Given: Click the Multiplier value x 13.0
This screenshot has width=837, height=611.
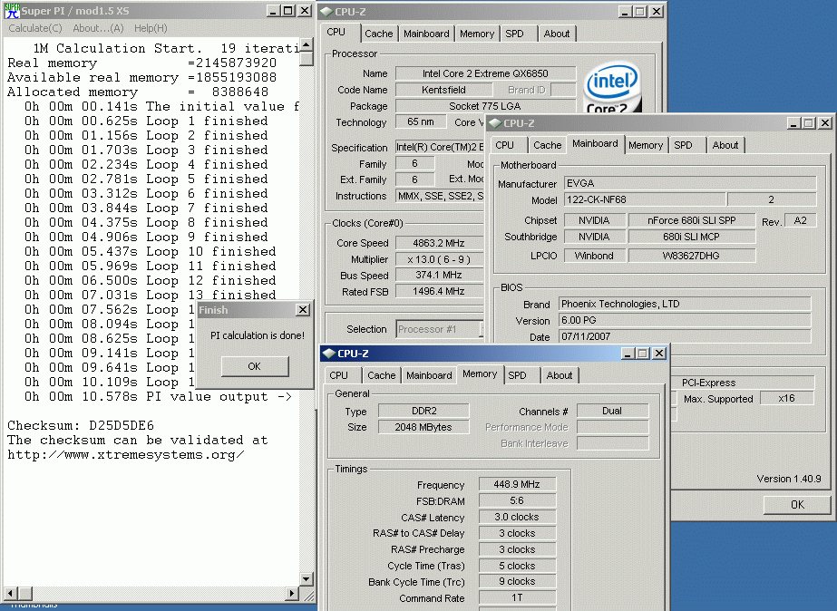Looking at the screenshot, I should click(439, 259).
